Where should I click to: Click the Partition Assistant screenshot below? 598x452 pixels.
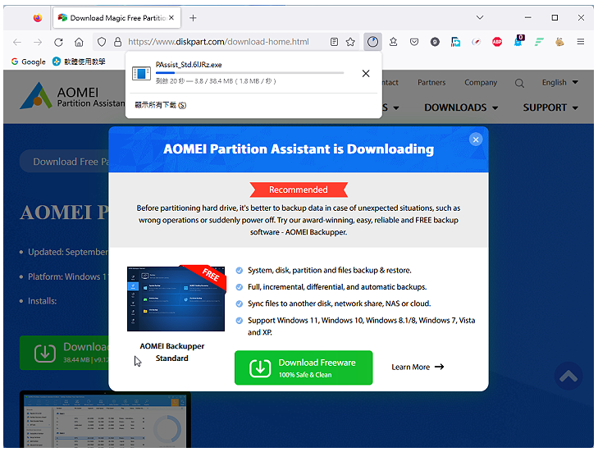pos(105,419)
